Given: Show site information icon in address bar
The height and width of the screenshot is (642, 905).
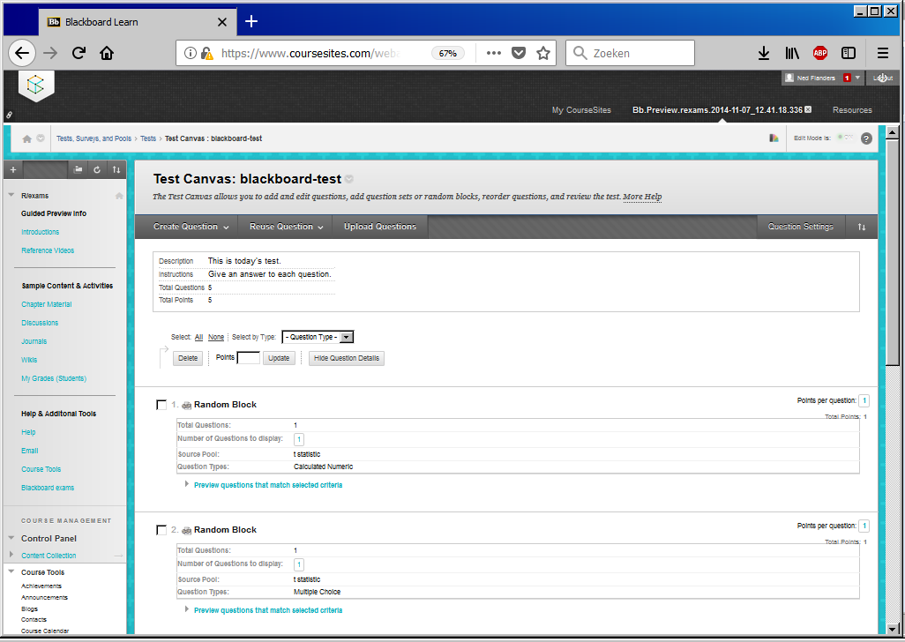Looking at the screenshot, I should [x=190, y=53].
